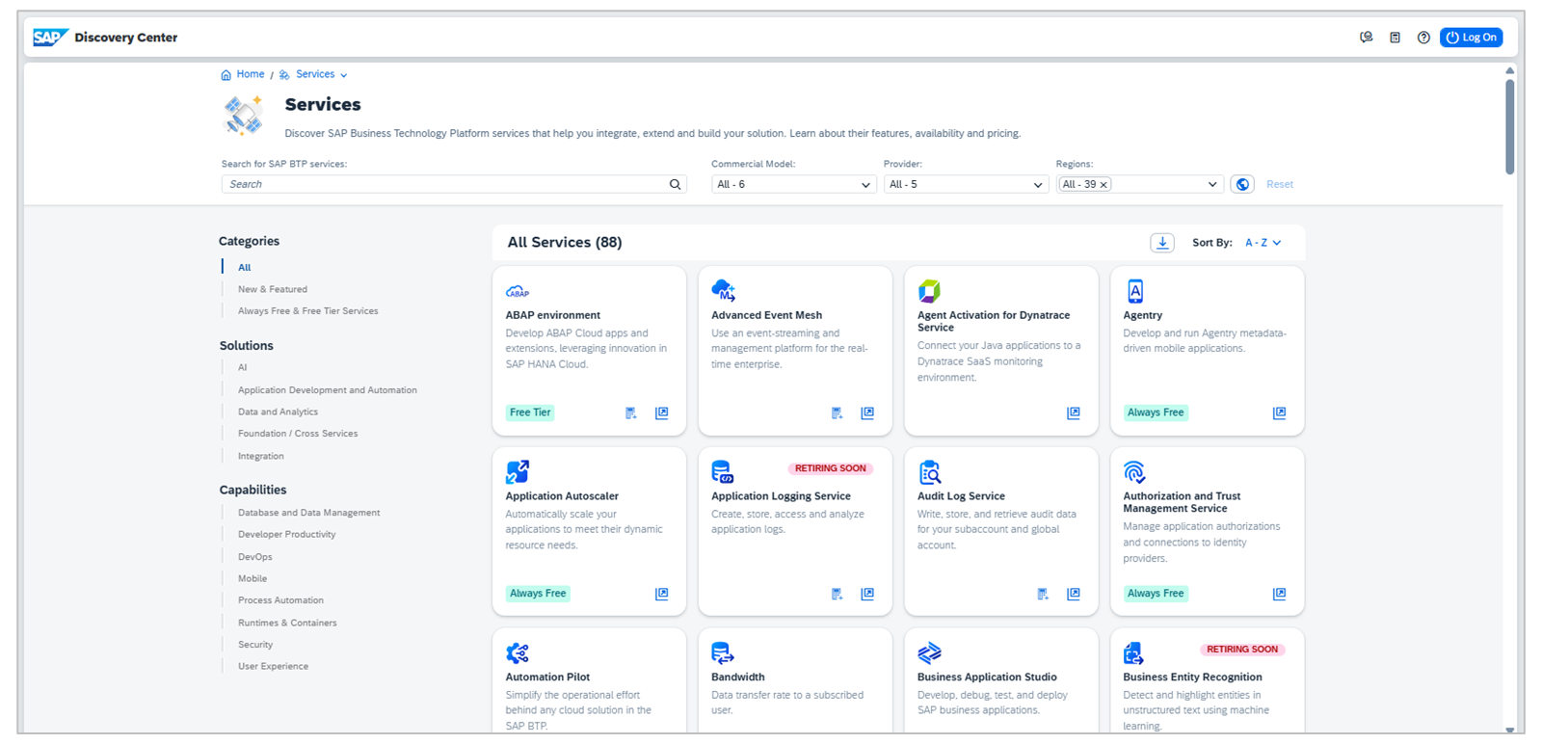
Task: Filter by Process Automation capability
Action: pyautogui.click(x=281, y=600)
